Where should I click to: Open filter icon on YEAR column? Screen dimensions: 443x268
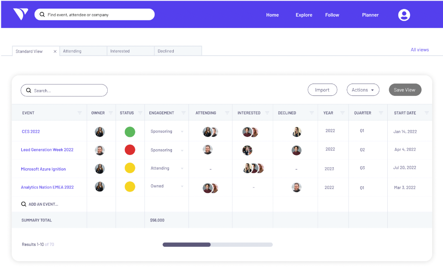(343, 113)
